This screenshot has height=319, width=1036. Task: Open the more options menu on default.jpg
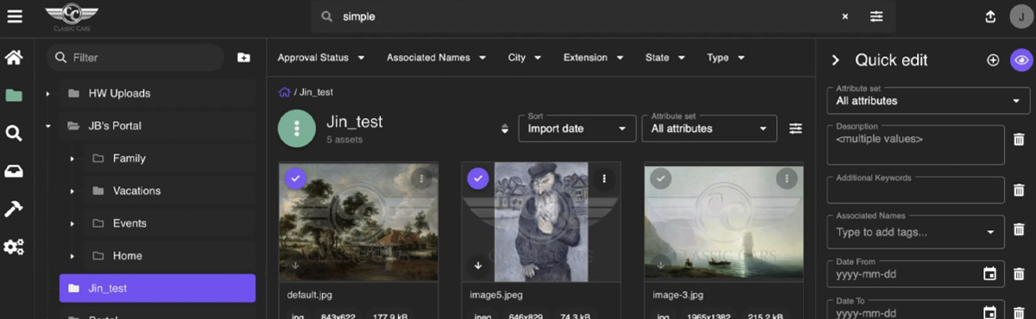pos(420,178)
